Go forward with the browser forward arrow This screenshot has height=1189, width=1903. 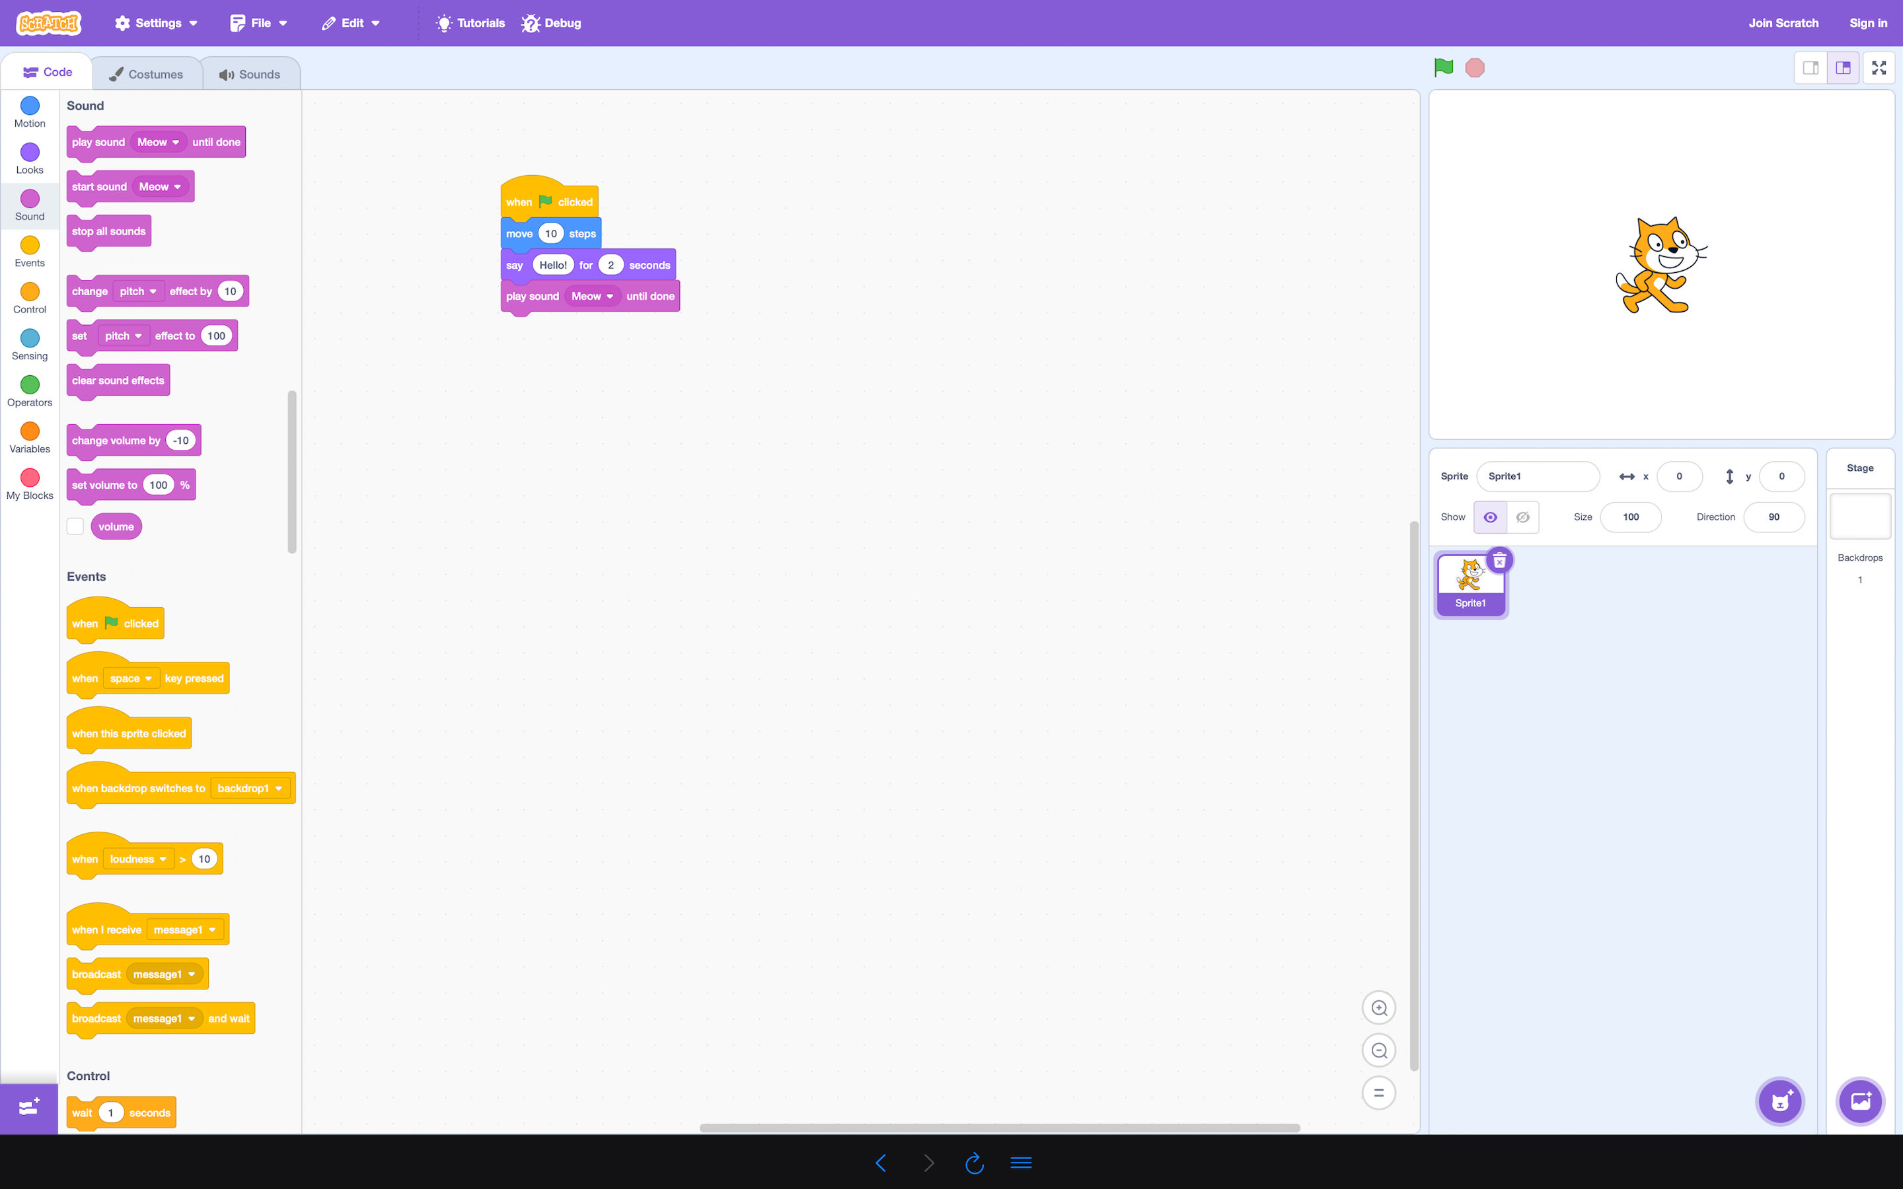[928, 1163]
